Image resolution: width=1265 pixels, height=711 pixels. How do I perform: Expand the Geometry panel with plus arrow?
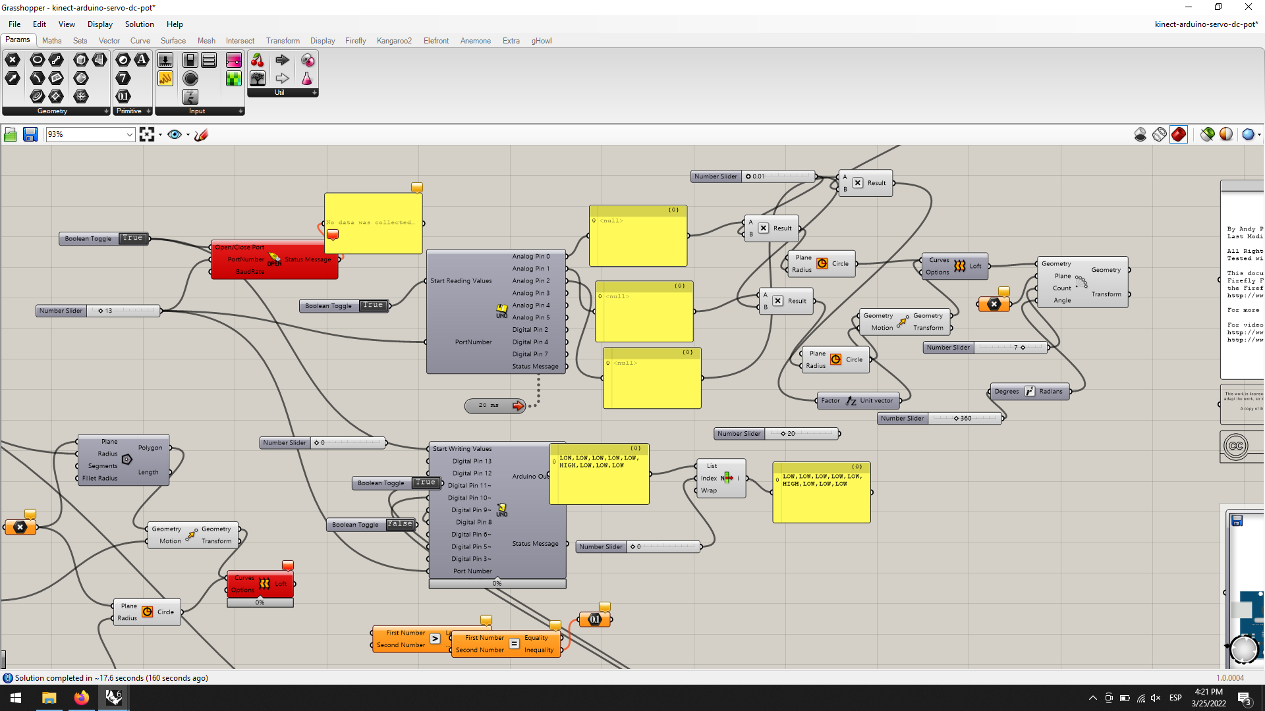[x=106, y=111]
